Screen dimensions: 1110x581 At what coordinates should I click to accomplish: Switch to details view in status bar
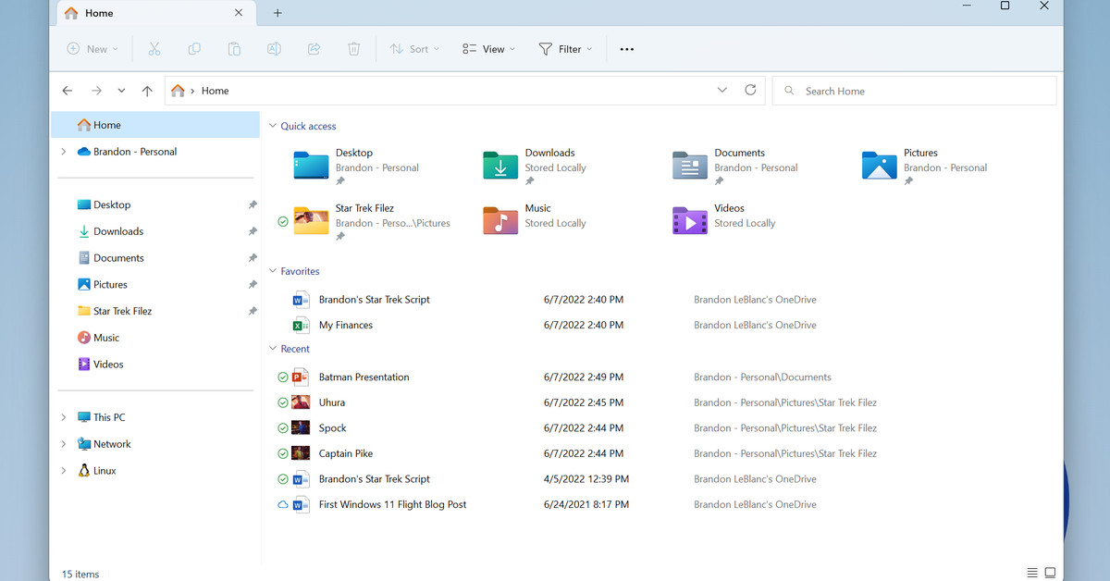point(1032,574)
